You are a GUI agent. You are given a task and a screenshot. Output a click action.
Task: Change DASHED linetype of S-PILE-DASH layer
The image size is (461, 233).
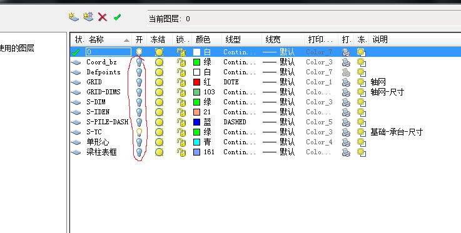(x=235, y=122)
